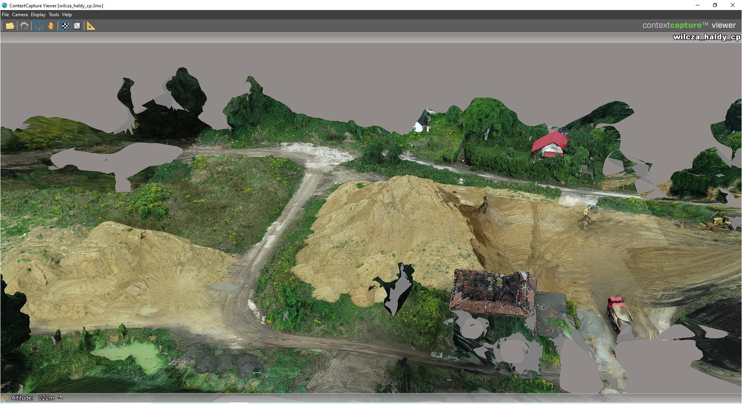742x405 pixels.
Task: Click the ContextCapture cube icon in title bar
Action: tap(4, 5)
